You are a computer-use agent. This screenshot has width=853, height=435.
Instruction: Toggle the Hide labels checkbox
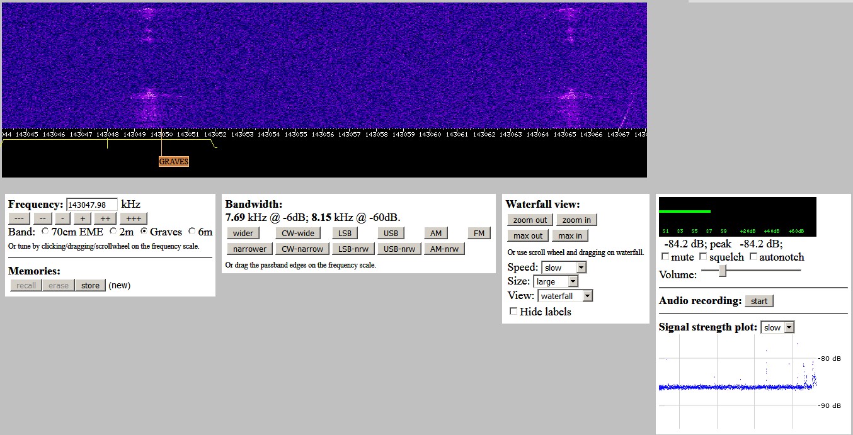point(513,311)
